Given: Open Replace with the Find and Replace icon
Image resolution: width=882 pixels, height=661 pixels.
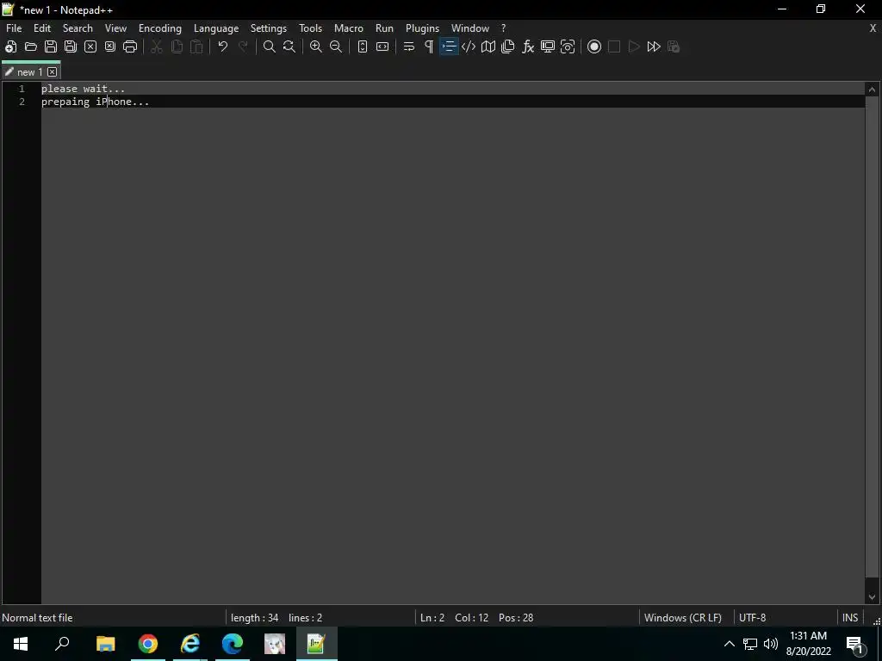Looking at the screenshot, I should [x=289, y=46].
